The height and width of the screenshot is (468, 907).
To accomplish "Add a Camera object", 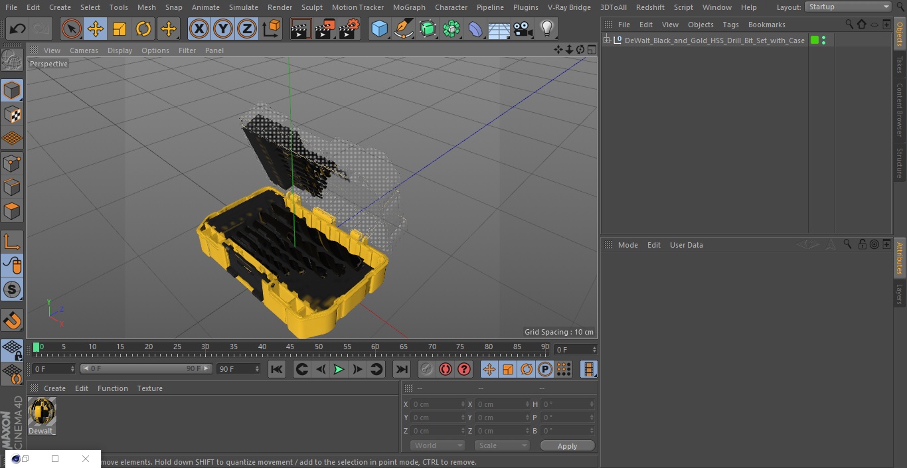I will point(523,29).
